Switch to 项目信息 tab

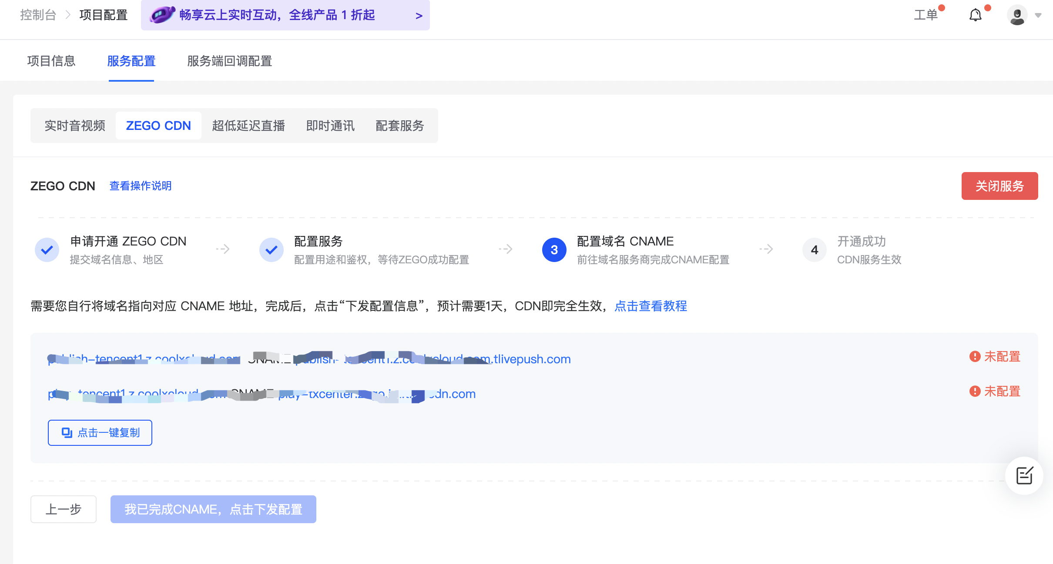pos(51,61)
